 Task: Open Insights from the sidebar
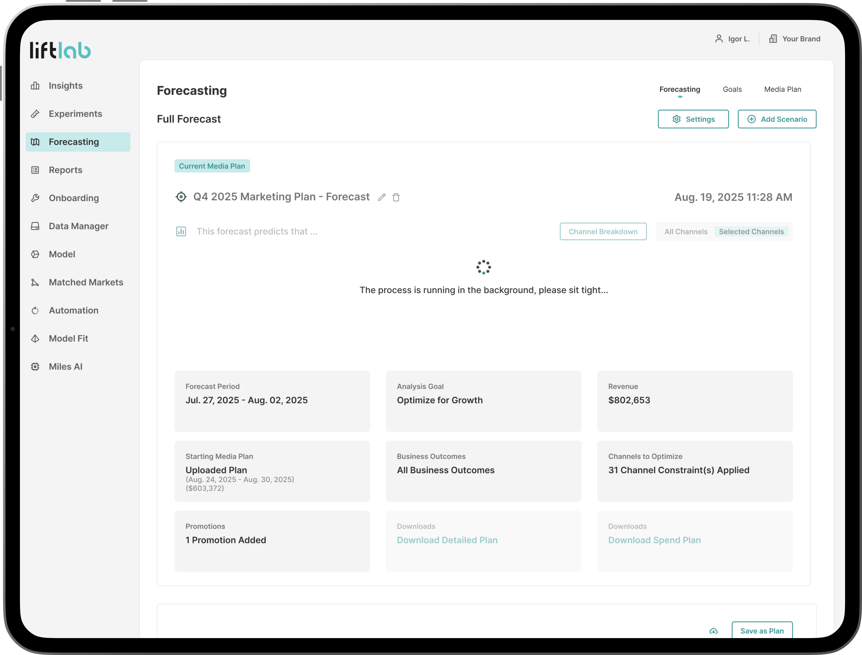pos(66,86)
